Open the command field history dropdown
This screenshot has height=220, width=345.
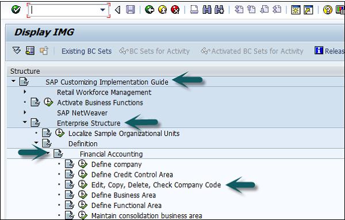[x=102, y=10]
